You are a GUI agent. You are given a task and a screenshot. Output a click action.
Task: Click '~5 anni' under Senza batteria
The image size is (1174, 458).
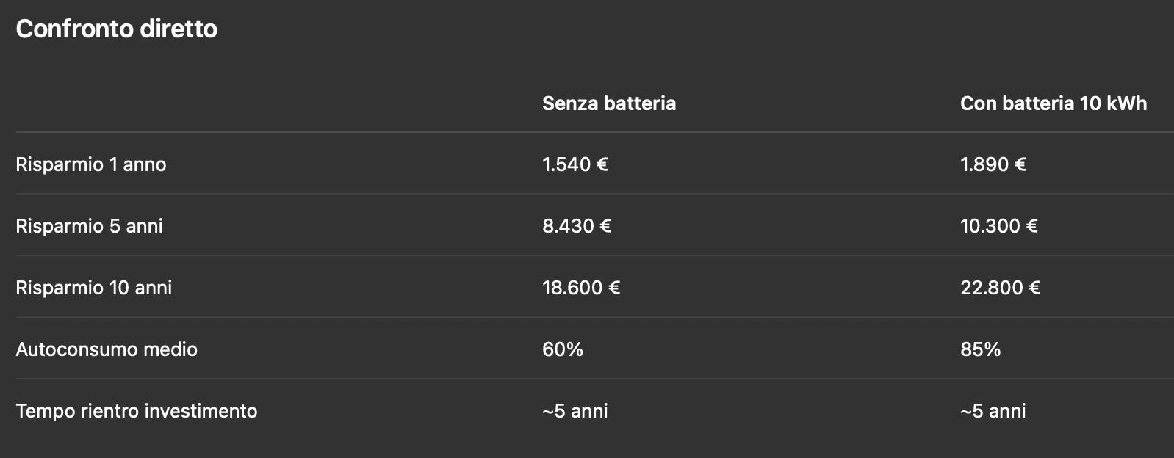(x=575, y=411)
